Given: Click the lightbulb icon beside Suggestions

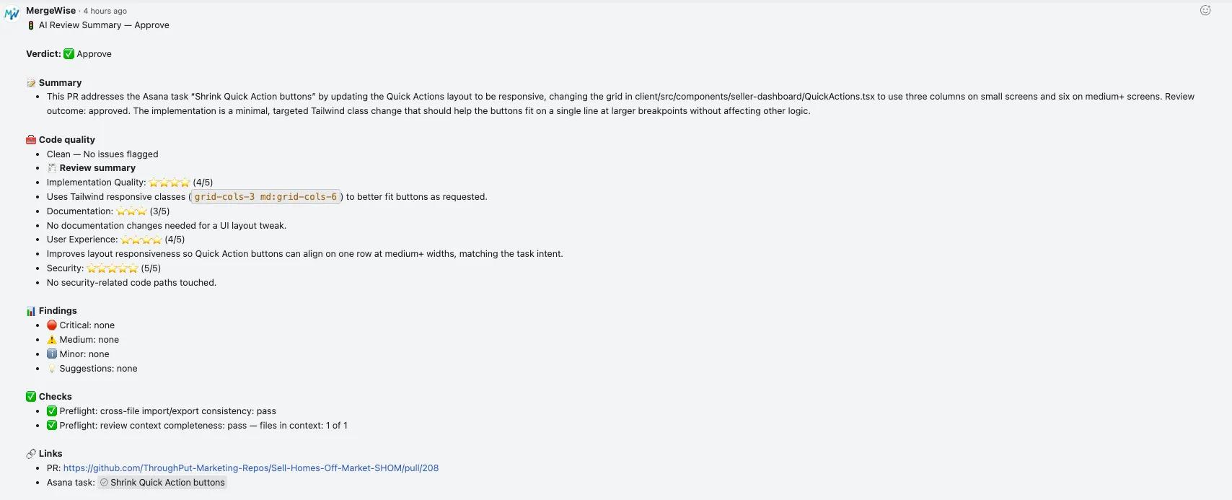Looking at the screenshot, I should click(52, 369).
